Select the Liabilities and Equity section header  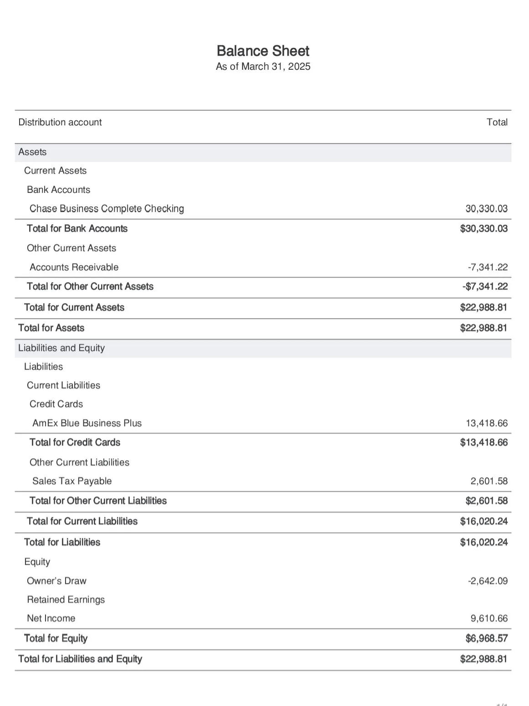click(x=61, y=348)
